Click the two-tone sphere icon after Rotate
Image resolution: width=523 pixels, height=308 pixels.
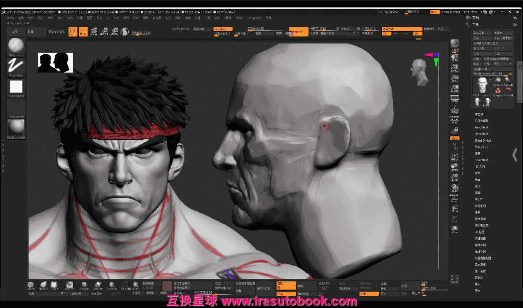tap(125, 31)
